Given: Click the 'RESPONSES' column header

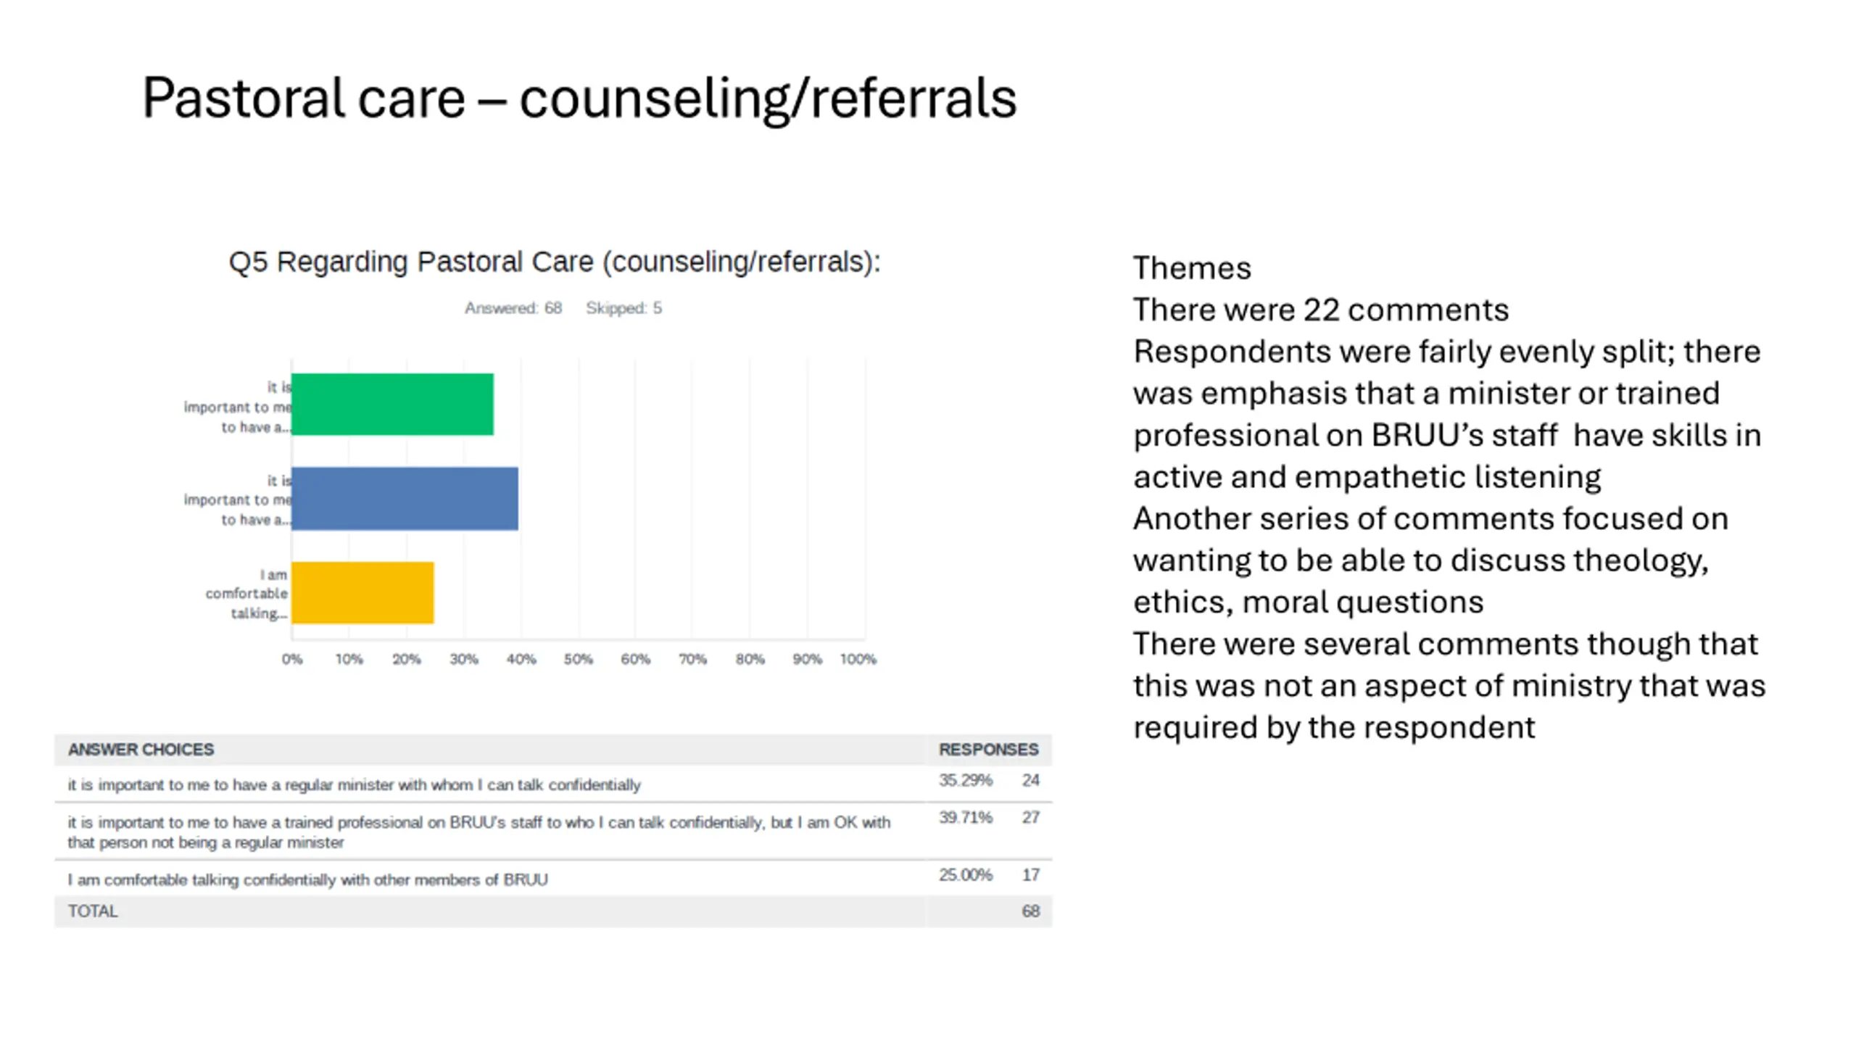Looking at the screenshot, I should point(988,749).
